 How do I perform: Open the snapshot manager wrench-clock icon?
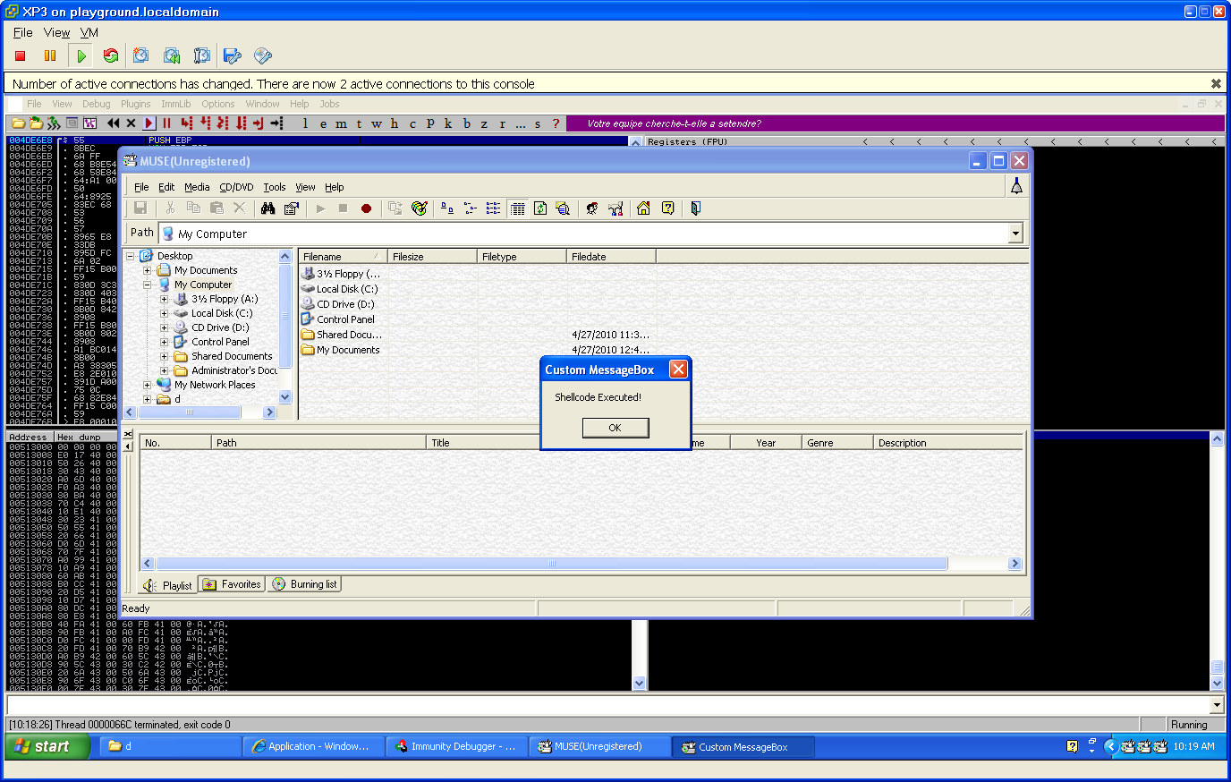click(202, 55)
